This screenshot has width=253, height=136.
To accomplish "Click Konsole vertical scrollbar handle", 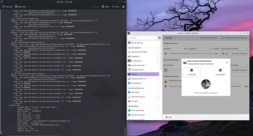I will (x=125, y=131).
